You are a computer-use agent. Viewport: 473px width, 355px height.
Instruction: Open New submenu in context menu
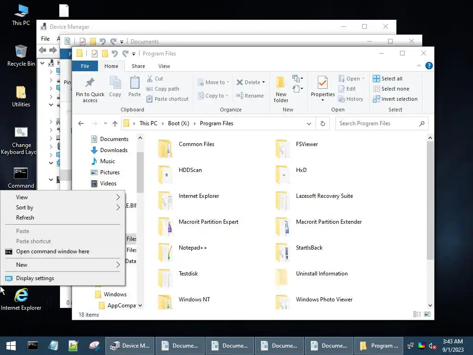click(63, 265)
